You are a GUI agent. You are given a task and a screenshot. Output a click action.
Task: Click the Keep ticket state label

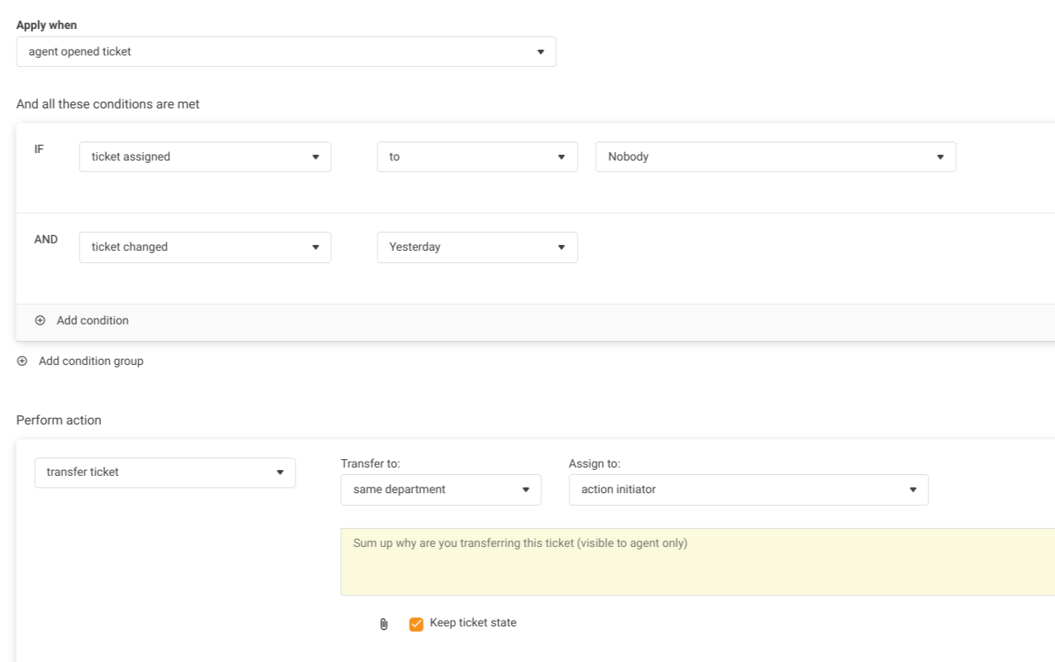(472, 622)
